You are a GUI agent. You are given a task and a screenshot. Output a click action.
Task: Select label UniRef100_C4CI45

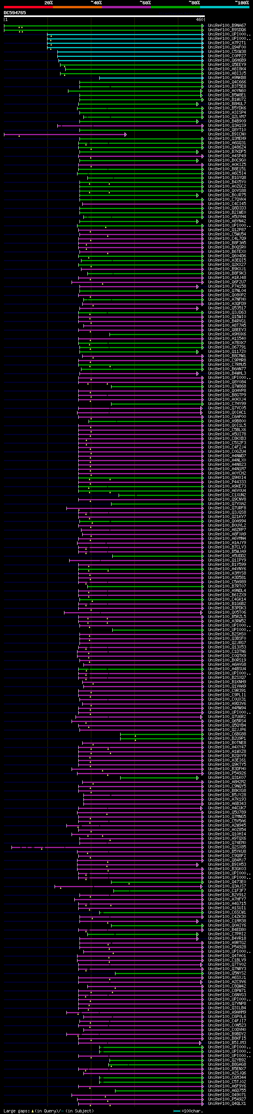(227, 204)
